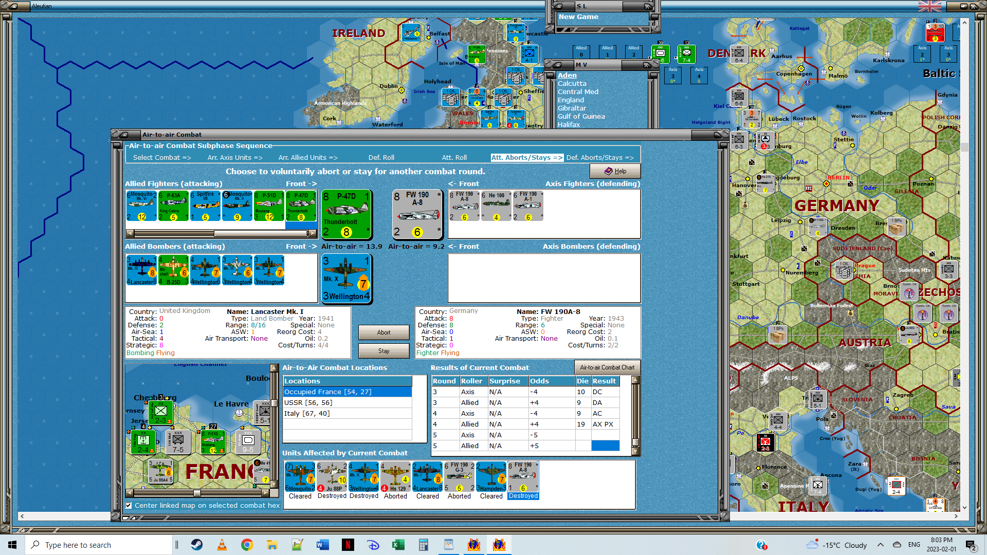This screenshot has width=987, height=555.
Task: Click the Windows search box
Action: click(99, 545)
